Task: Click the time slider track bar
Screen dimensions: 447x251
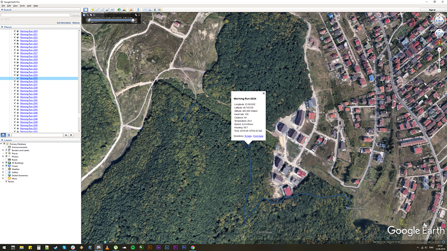Action: (x=111, y=20)
